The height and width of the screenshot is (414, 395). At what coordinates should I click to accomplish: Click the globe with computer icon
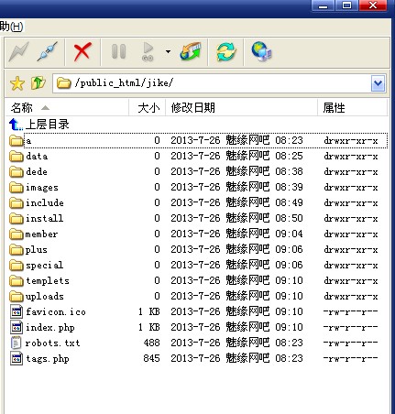pyautogui.click(x=261, y=51)
